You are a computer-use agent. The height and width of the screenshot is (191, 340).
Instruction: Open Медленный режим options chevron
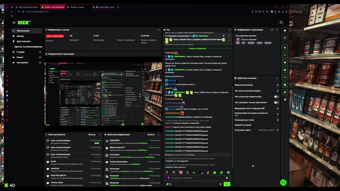click(x=278, y=85)
